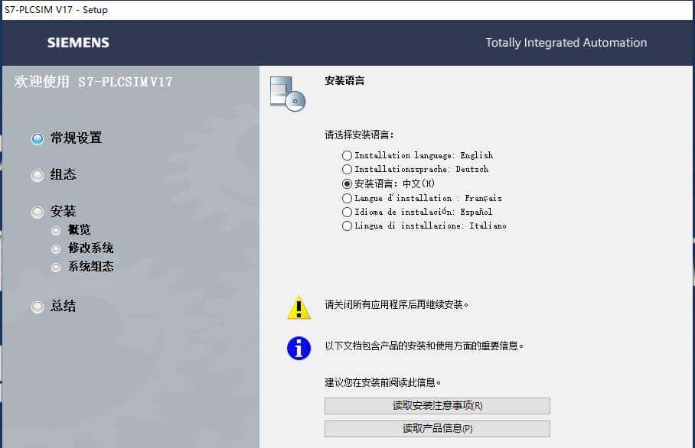Click the Totally Integrated Automation header text
The width and height of the screenshot is (695, 448).
pos(566,43)
